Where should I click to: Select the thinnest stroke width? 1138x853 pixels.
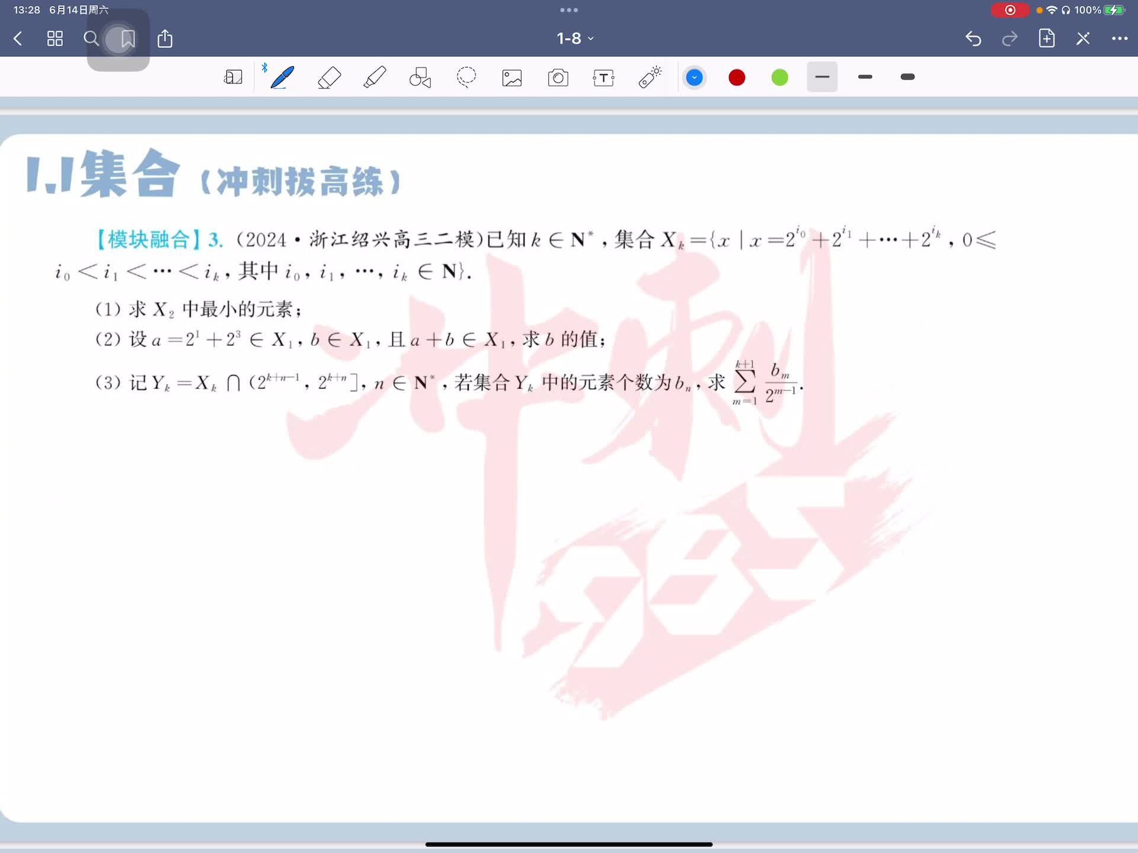pos(822,77)
